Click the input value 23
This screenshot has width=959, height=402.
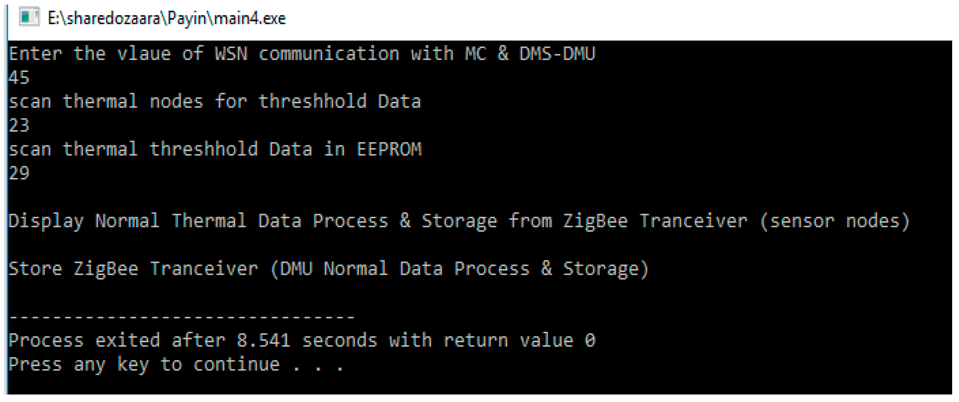click(19, 125)
